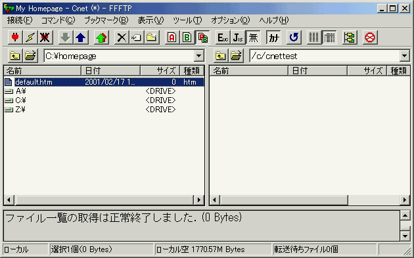Select the default.htm file
This screenshot has height=258, width=414.
coord(104,82)
